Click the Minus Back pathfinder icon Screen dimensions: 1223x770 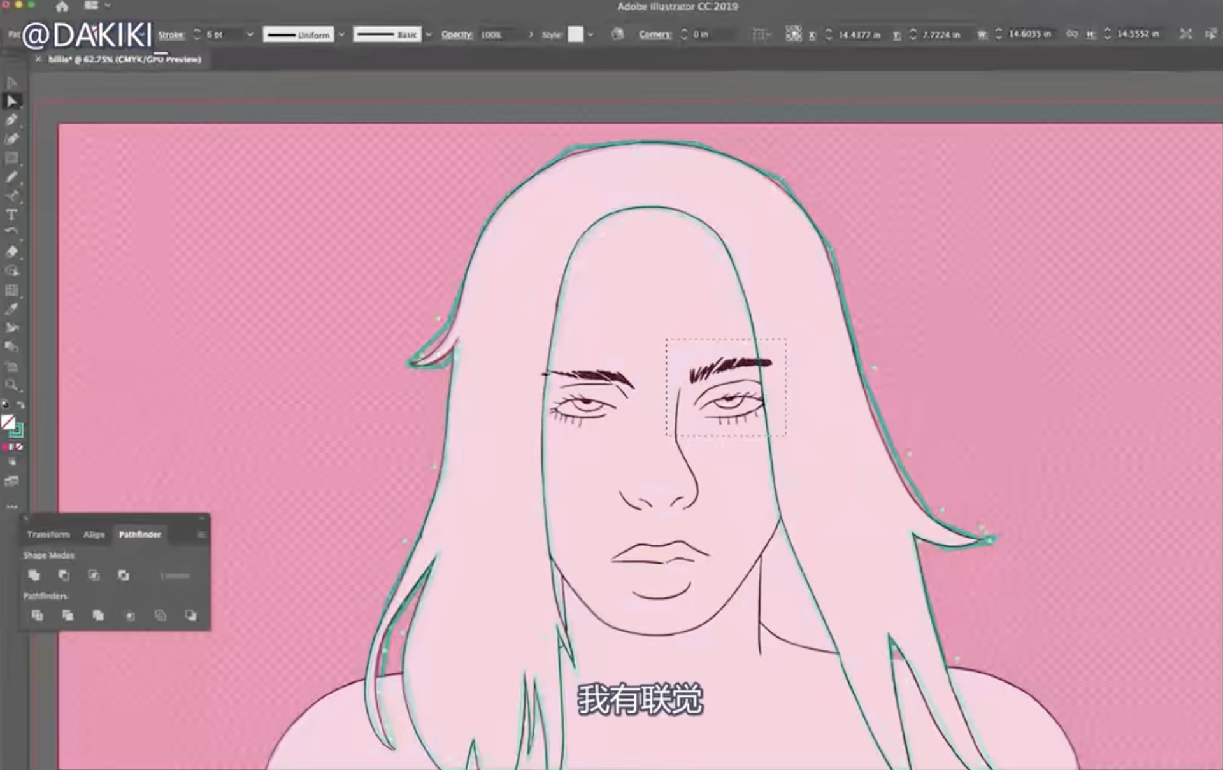click(190, 615)
